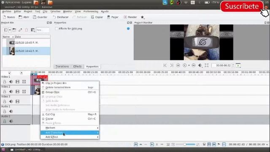This screenshot has height=152, width=270.
Task: Select the razor cut tool in status bar
Action: [x=157, y=144]
